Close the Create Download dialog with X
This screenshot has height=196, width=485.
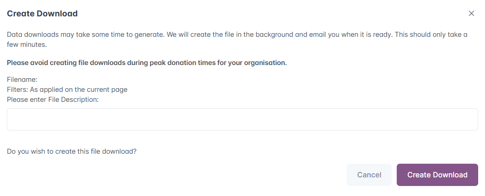coord(471,14)
